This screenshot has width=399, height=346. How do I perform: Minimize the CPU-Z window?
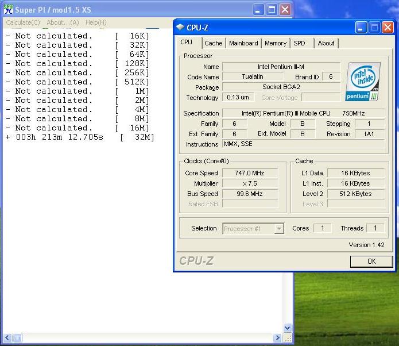pos(361,27)
